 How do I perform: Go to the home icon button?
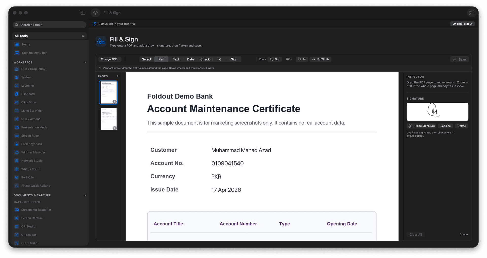tap(95, 13)
